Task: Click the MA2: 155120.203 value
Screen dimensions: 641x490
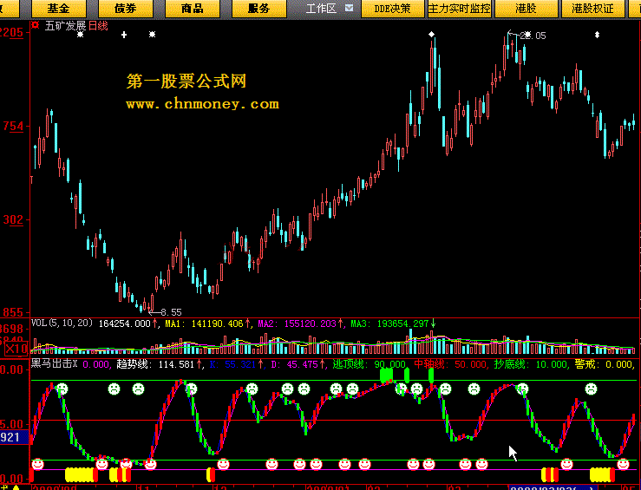Action: coord(298,323)
